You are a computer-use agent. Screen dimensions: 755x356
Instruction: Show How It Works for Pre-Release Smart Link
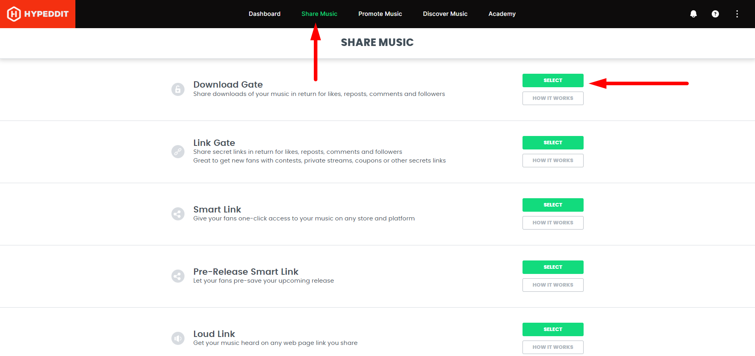pos(553,285)
